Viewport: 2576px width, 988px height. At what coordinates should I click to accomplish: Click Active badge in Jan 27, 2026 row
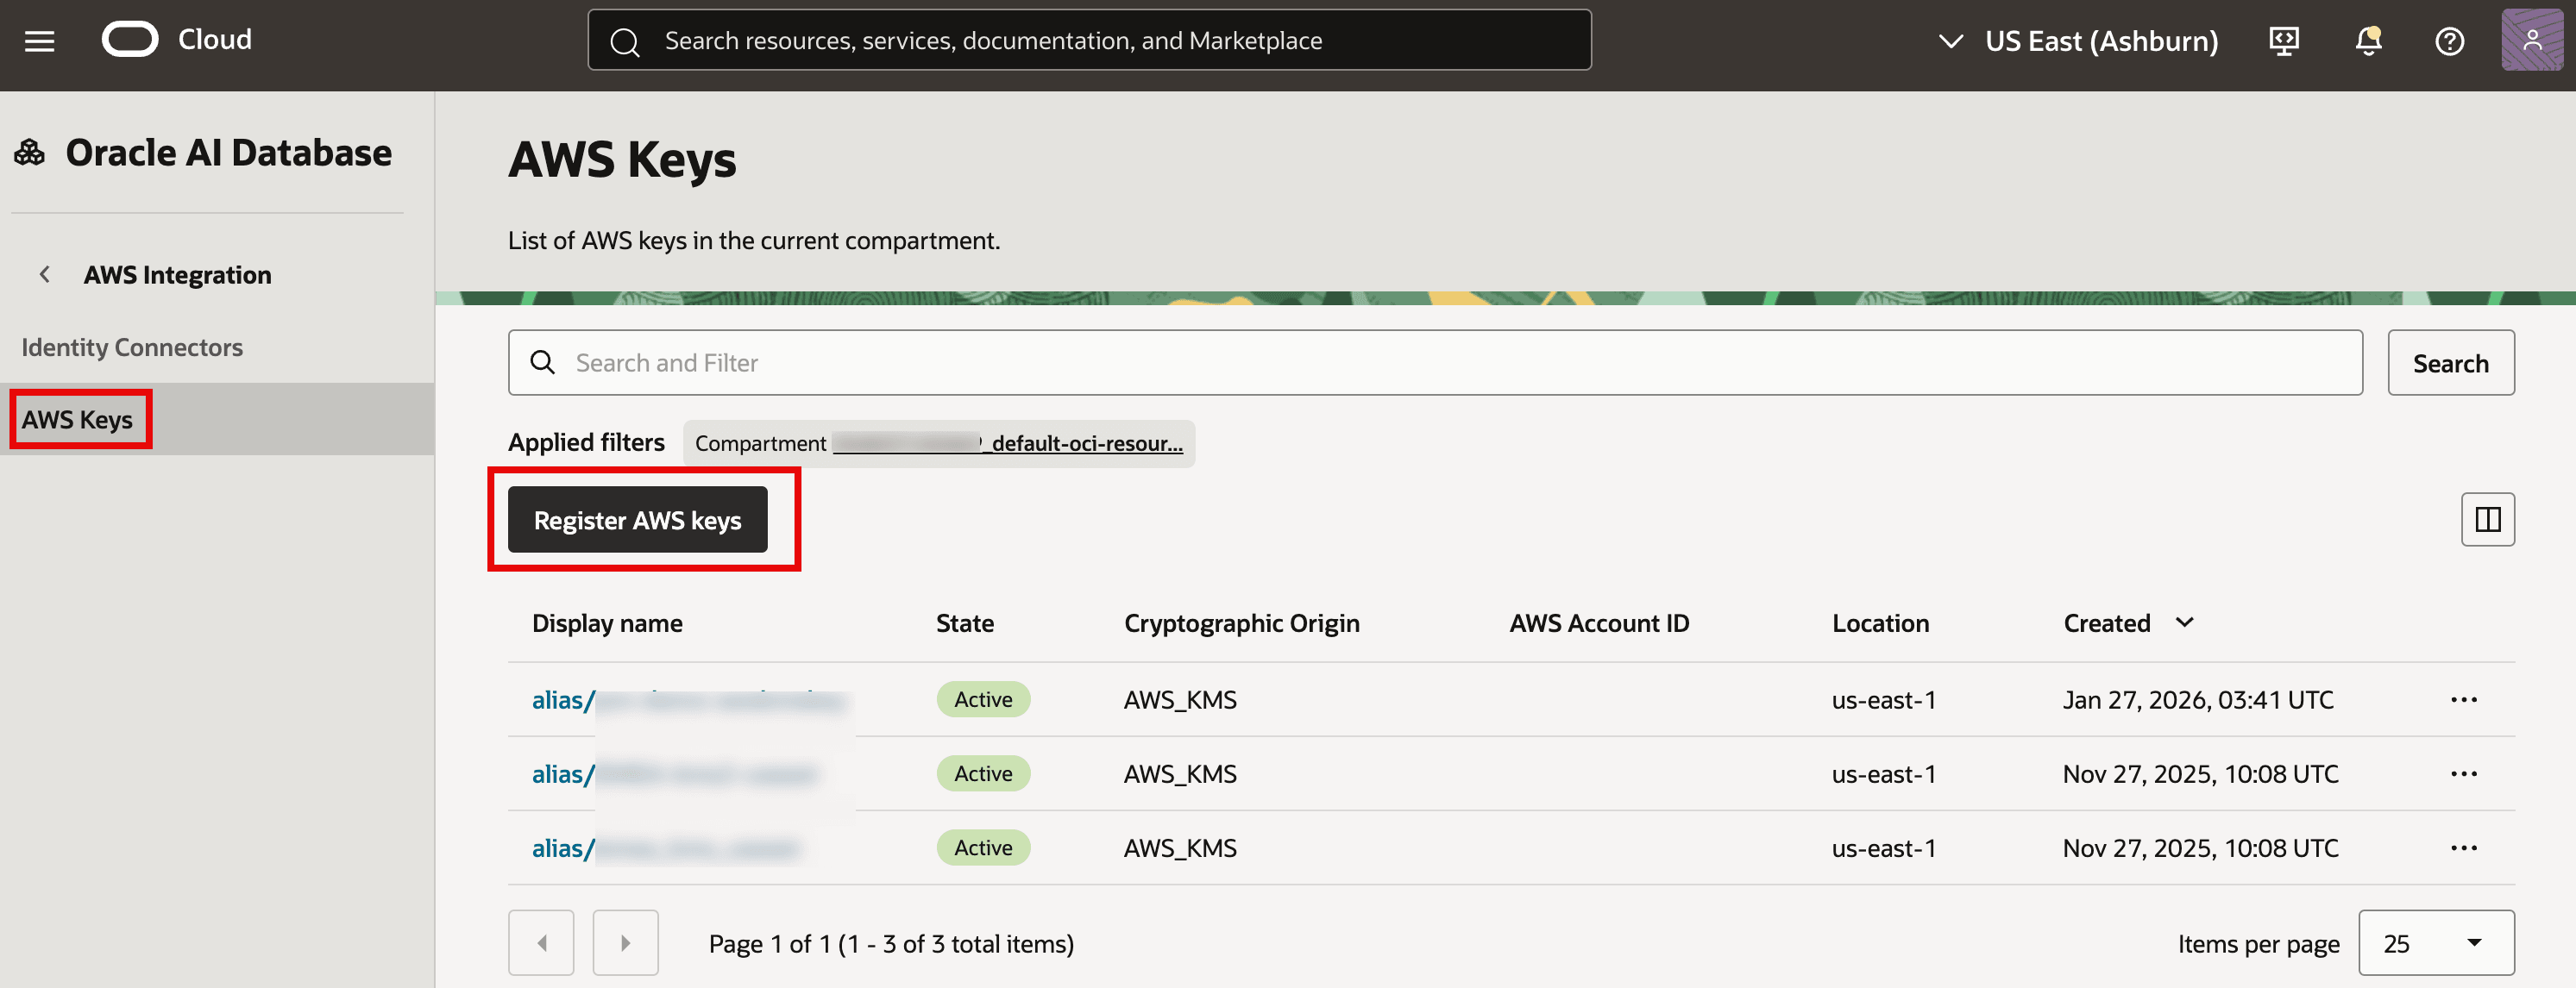[x=982, y=699]
